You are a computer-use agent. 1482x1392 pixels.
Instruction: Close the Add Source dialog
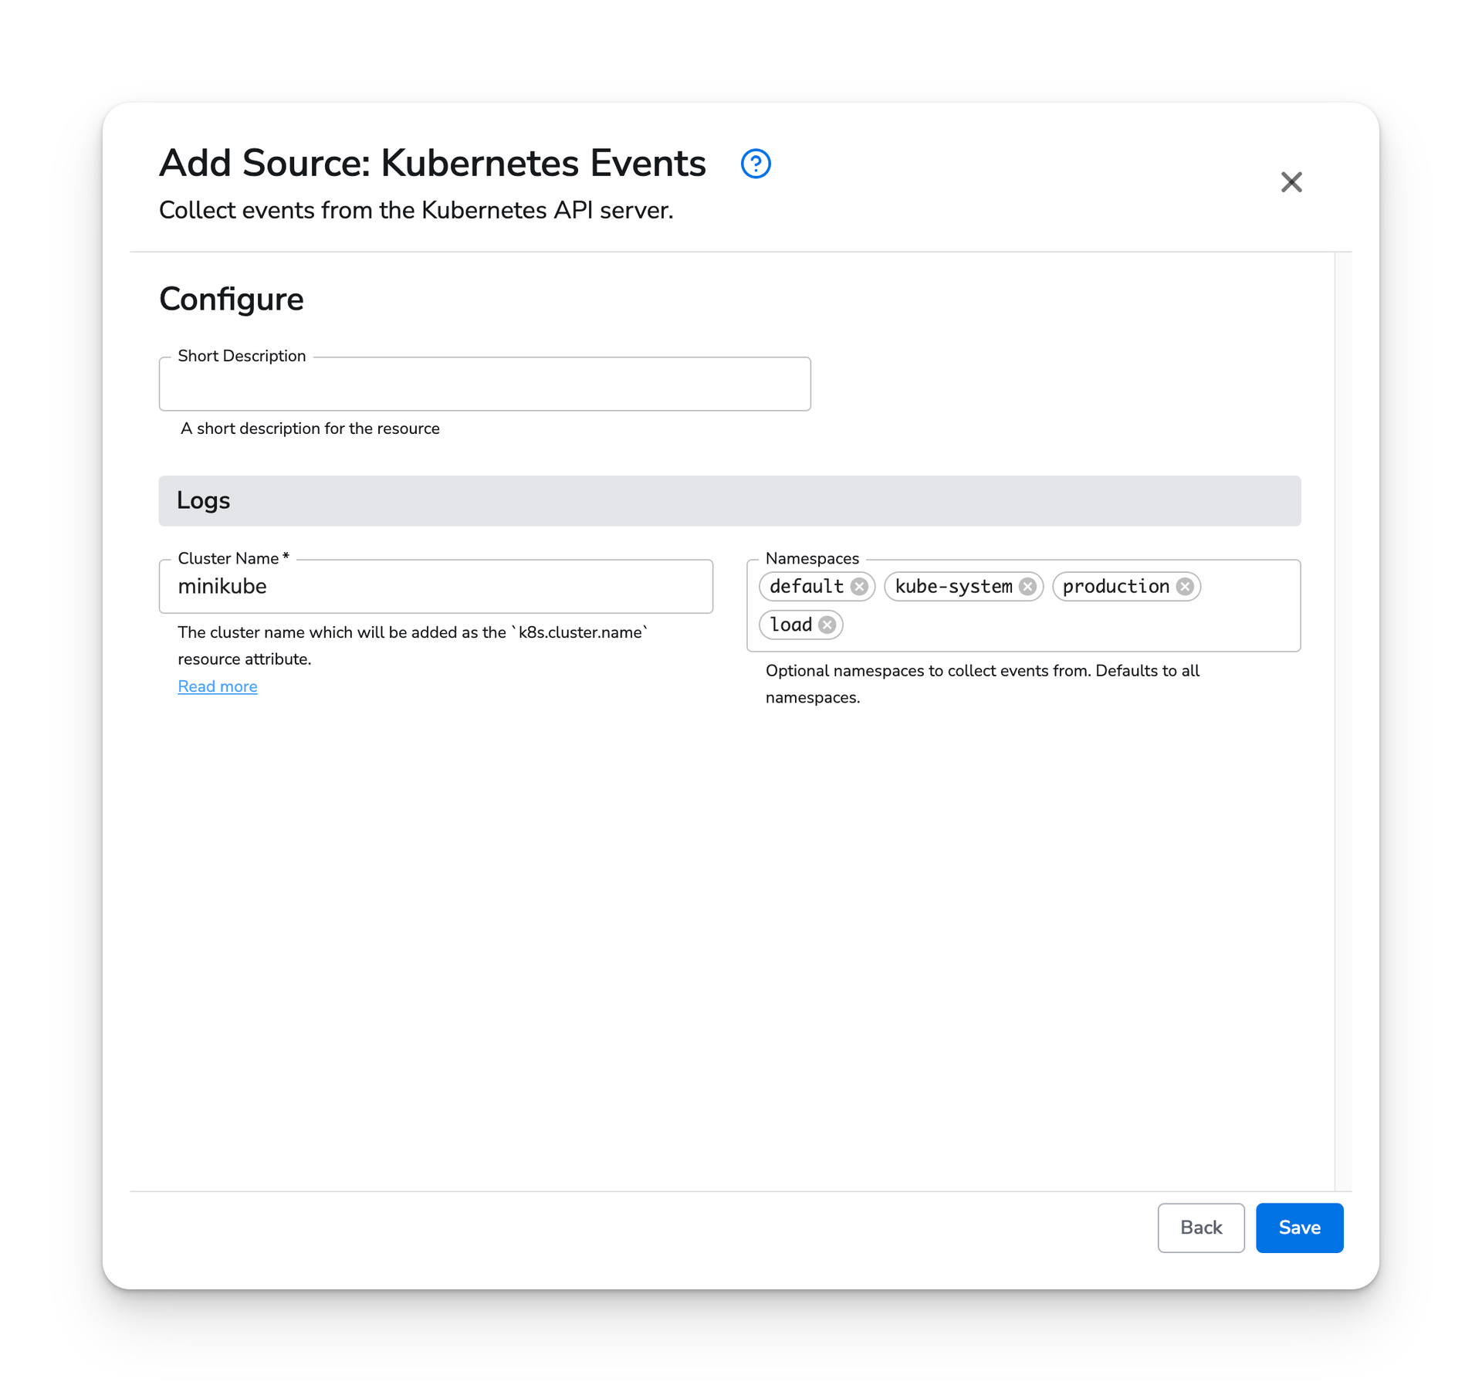point(1292,182)
